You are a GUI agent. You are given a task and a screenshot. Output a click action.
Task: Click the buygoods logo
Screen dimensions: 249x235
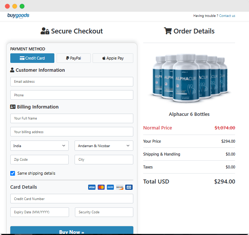pos(18,15)
